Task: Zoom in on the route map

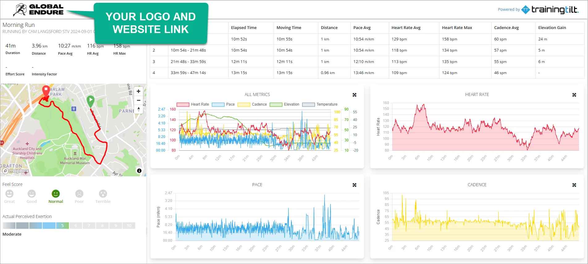Action: click(138, 91)
